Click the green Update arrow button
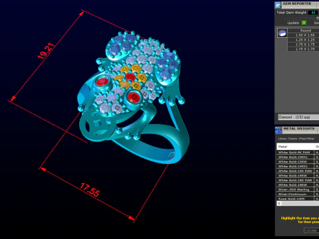The image size is (319, 239). (x=304, y=23)
